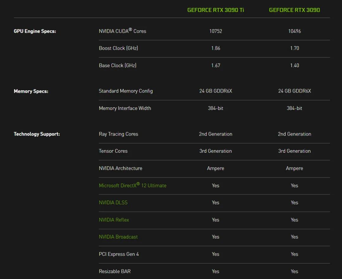
Task: Click the Technology Support section heading
Action: point(37,134)
